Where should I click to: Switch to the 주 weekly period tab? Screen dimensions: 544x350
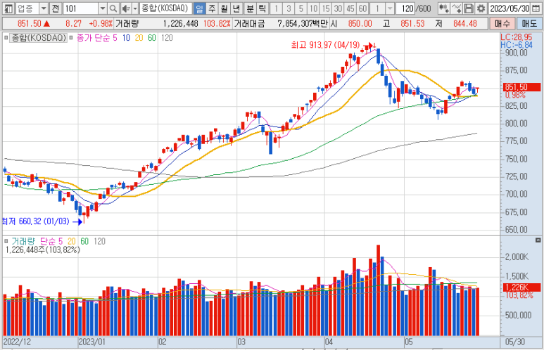point(211,8)
